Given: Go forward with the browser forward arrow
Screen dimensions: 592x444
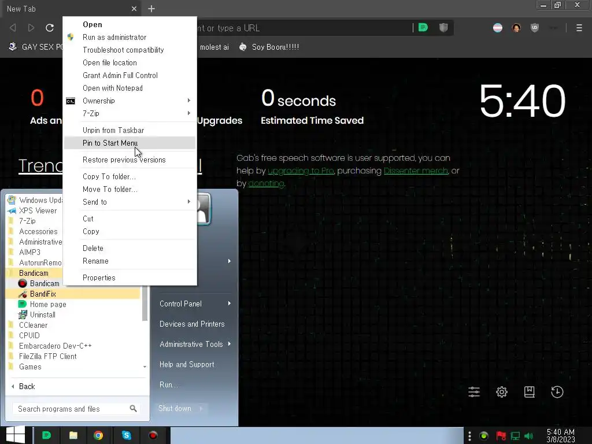Looking at the screenshot, I should 31,28.
